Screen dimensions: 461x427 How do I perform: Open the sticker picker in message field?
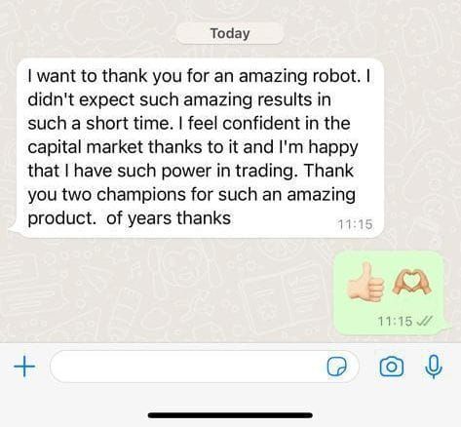click(x=336, y=367)
